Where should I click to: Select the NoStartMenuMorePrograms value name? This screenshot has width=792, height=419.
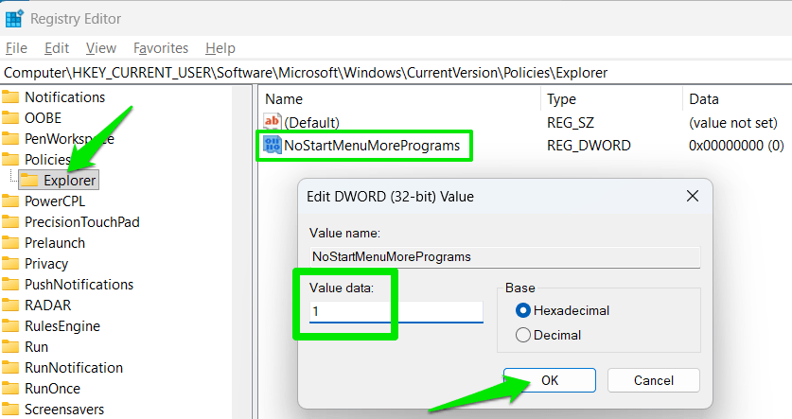372,146
